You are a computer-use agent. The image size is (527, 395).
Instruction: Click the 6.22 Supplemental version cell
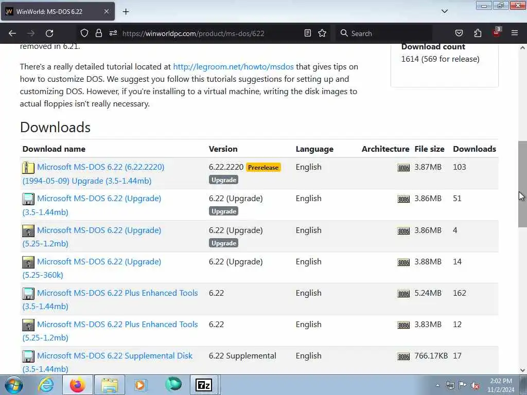point(242,356)
